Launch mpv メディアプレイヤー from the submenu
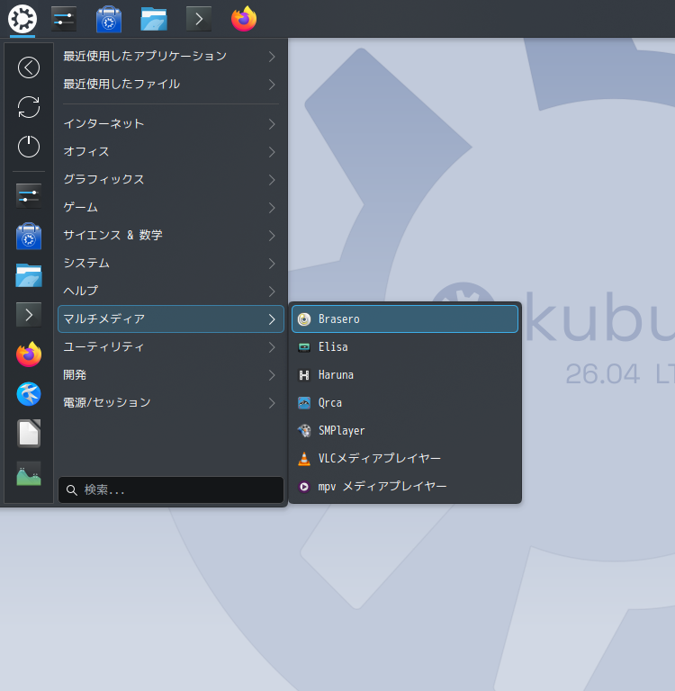The image size is (675, 691). tap(405, 486)
